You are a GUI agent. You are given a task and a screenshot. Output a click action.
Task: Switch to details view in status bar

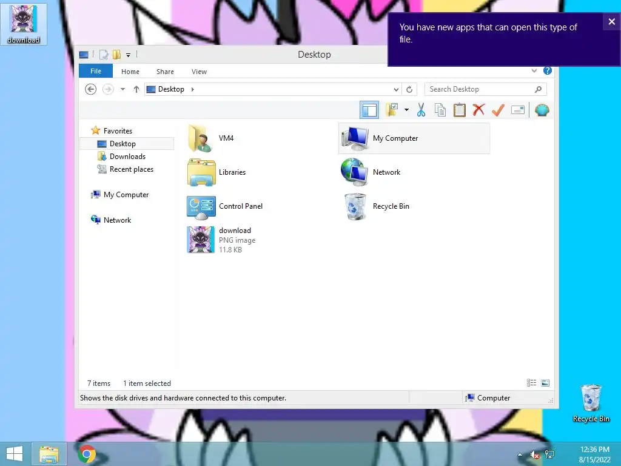pyautogui.click(x=531, y=383)
